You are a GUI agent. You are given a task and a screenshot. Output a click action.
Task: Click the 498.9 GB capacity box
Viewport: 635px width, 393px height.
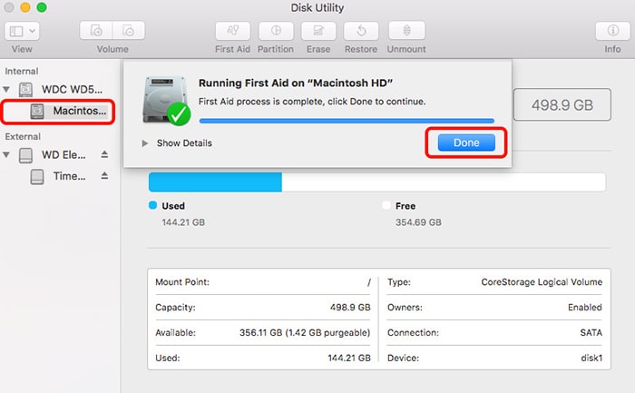pos(553,105)
